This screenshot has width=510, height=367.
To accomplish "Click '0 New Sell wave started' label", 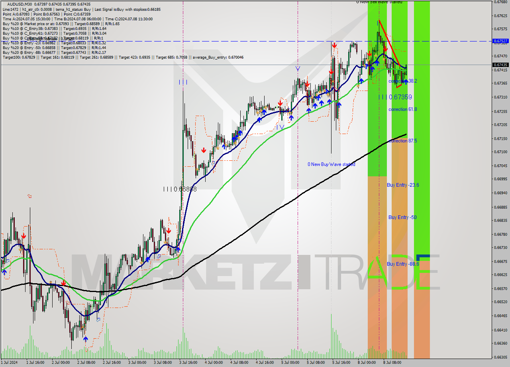I will coord(379,2).
